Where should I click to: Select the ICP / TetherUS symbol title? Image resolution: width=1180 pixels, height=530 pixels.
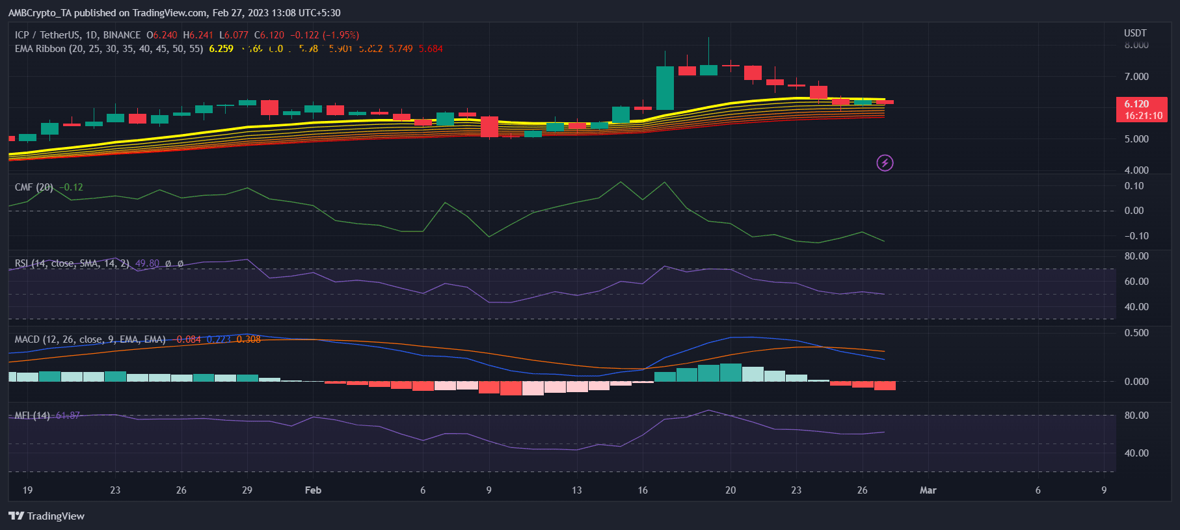tap(77, 35)
